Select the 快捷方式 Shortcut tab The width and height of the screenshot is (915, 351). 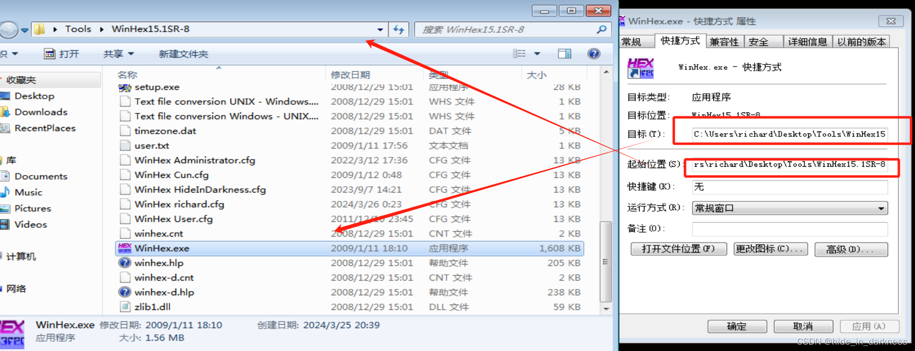(680, 41)
